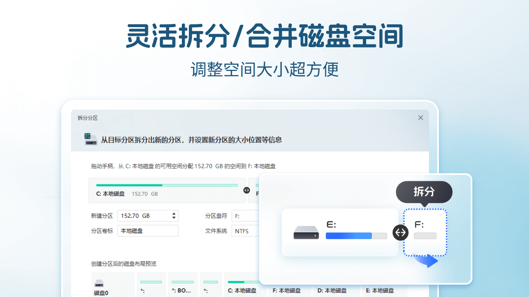Click the split partition header icon
This screenshot has height=297, width=529.
pos(91,139)
